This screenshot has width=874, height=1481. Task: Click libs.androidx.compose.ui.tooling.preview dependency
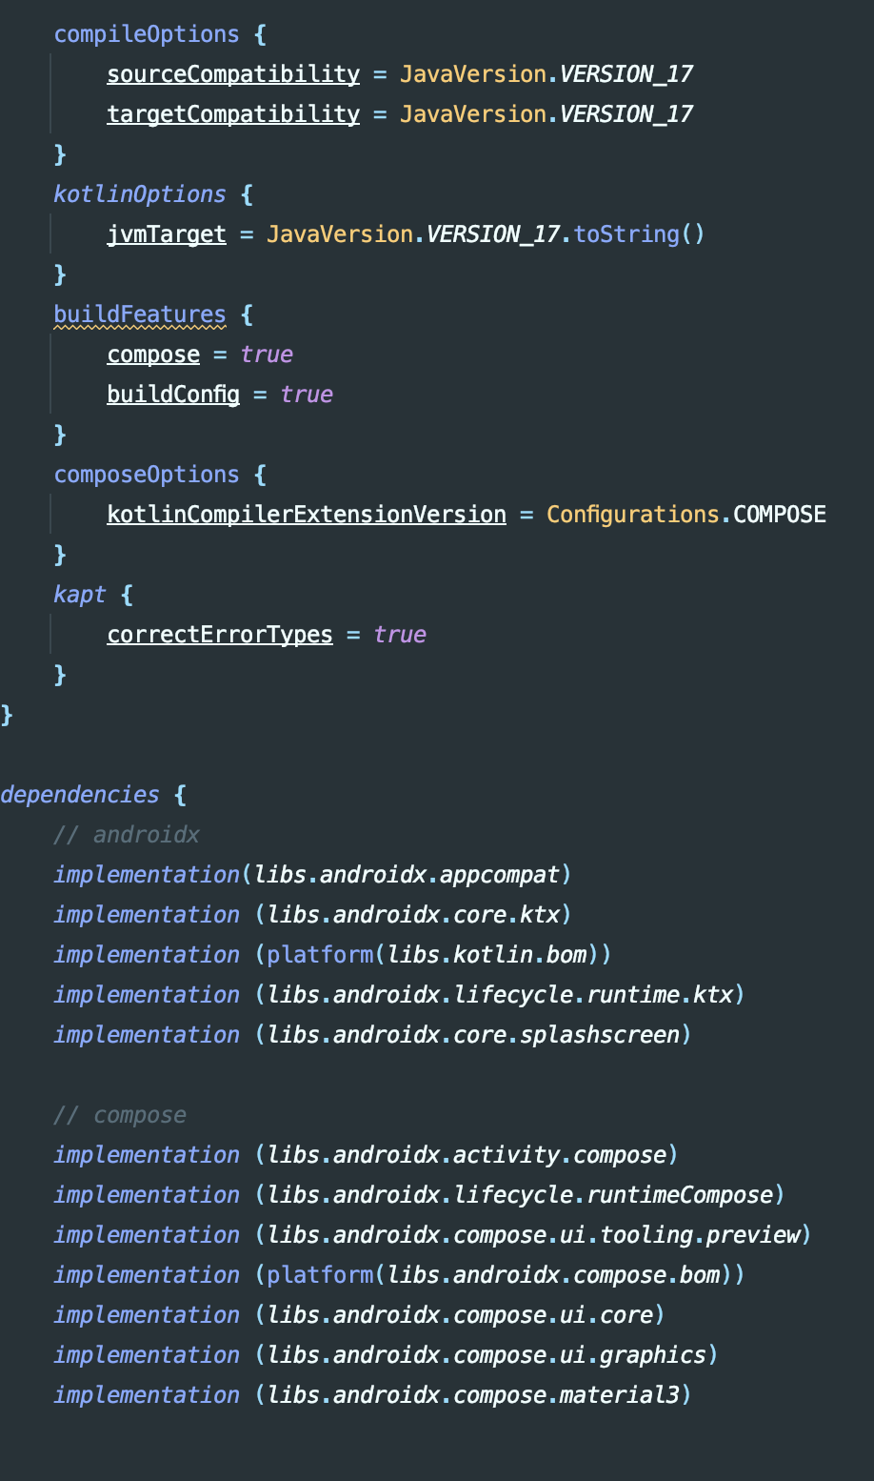533,1235
